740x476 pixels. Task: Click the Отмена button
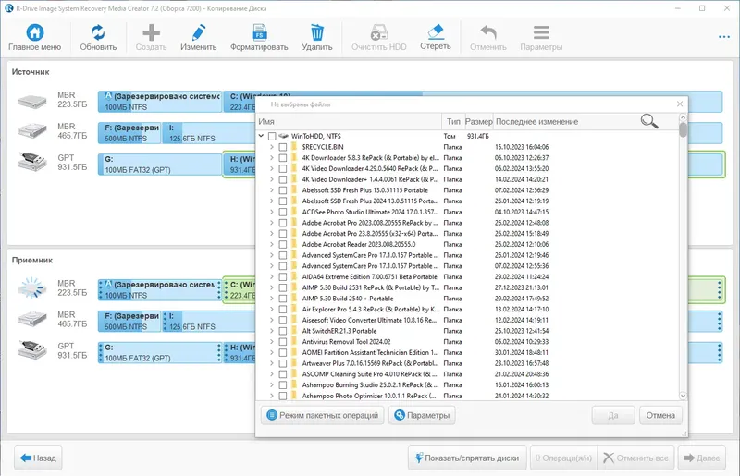tap(660, 415)
